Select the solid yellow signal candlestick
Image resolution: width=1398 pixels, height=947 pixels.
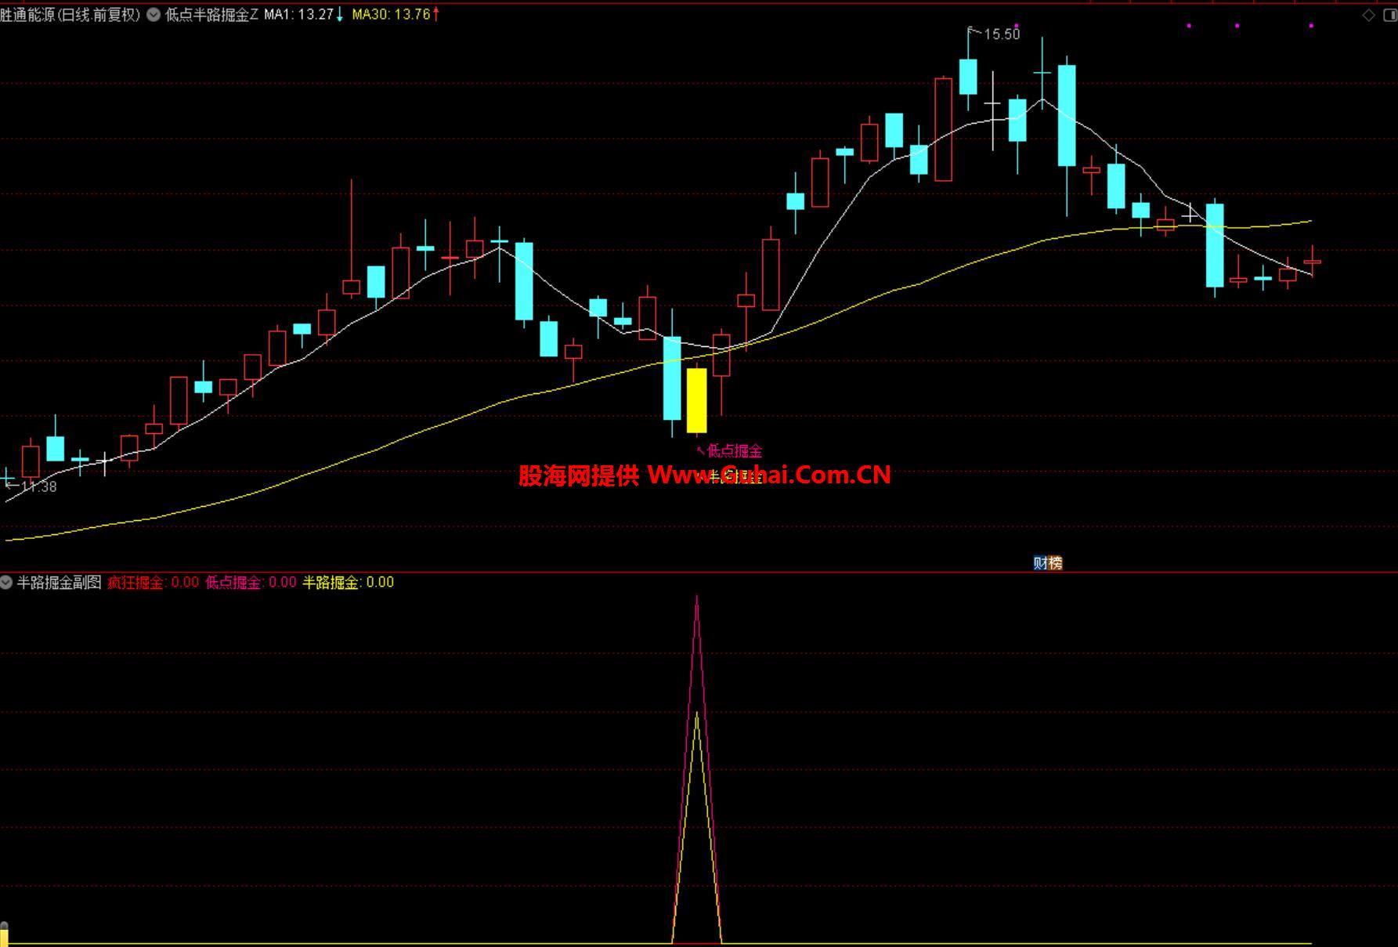[697, 400]
